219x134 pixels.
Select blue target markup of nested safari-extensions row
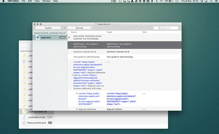click(x=121, y=99)
